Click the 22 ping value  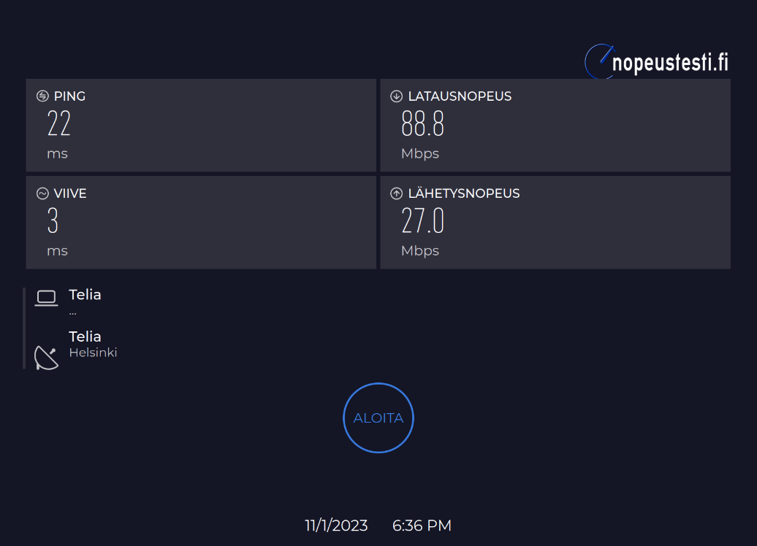pos(59,123)
